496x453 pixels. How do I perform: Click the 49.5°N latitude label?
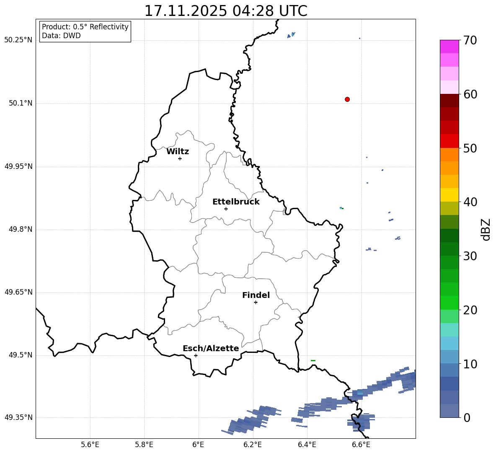click(21, 355)
